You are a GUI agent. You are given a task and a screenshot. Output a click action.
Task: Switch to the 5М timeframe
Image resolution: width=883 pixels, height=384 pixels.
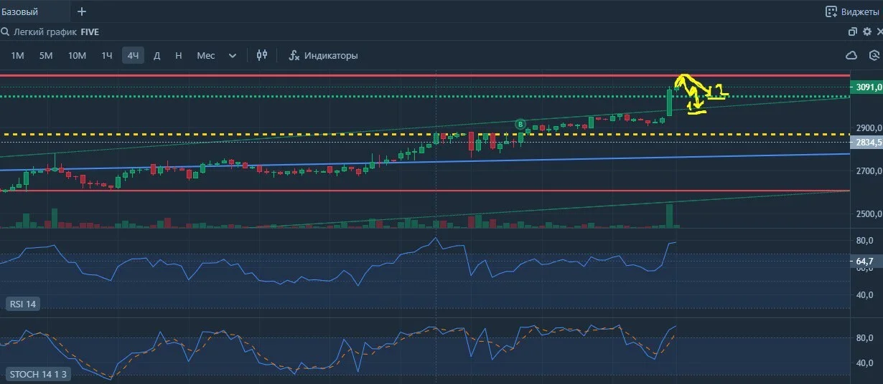click(46, 55)
